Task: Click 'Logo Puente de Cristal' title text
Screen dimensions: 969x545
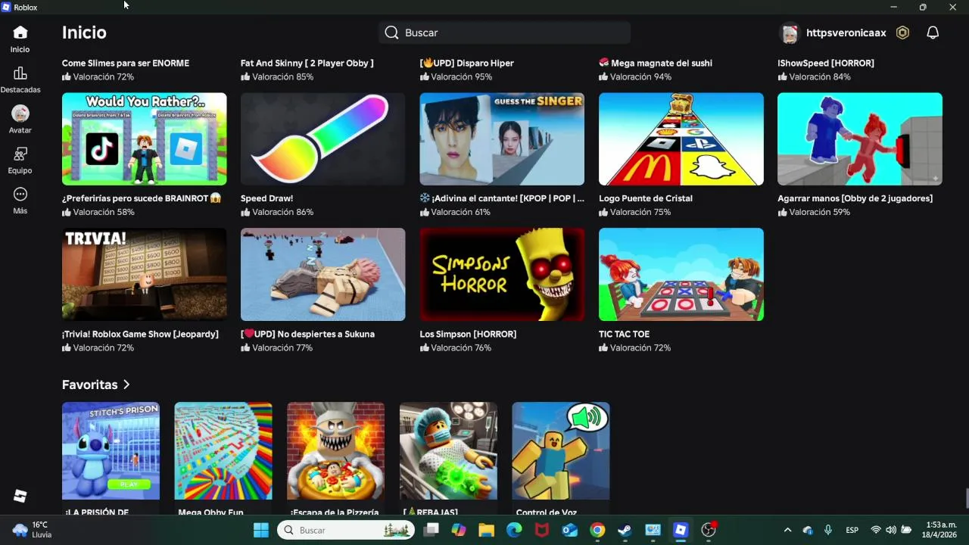Action: pos(646,198)
